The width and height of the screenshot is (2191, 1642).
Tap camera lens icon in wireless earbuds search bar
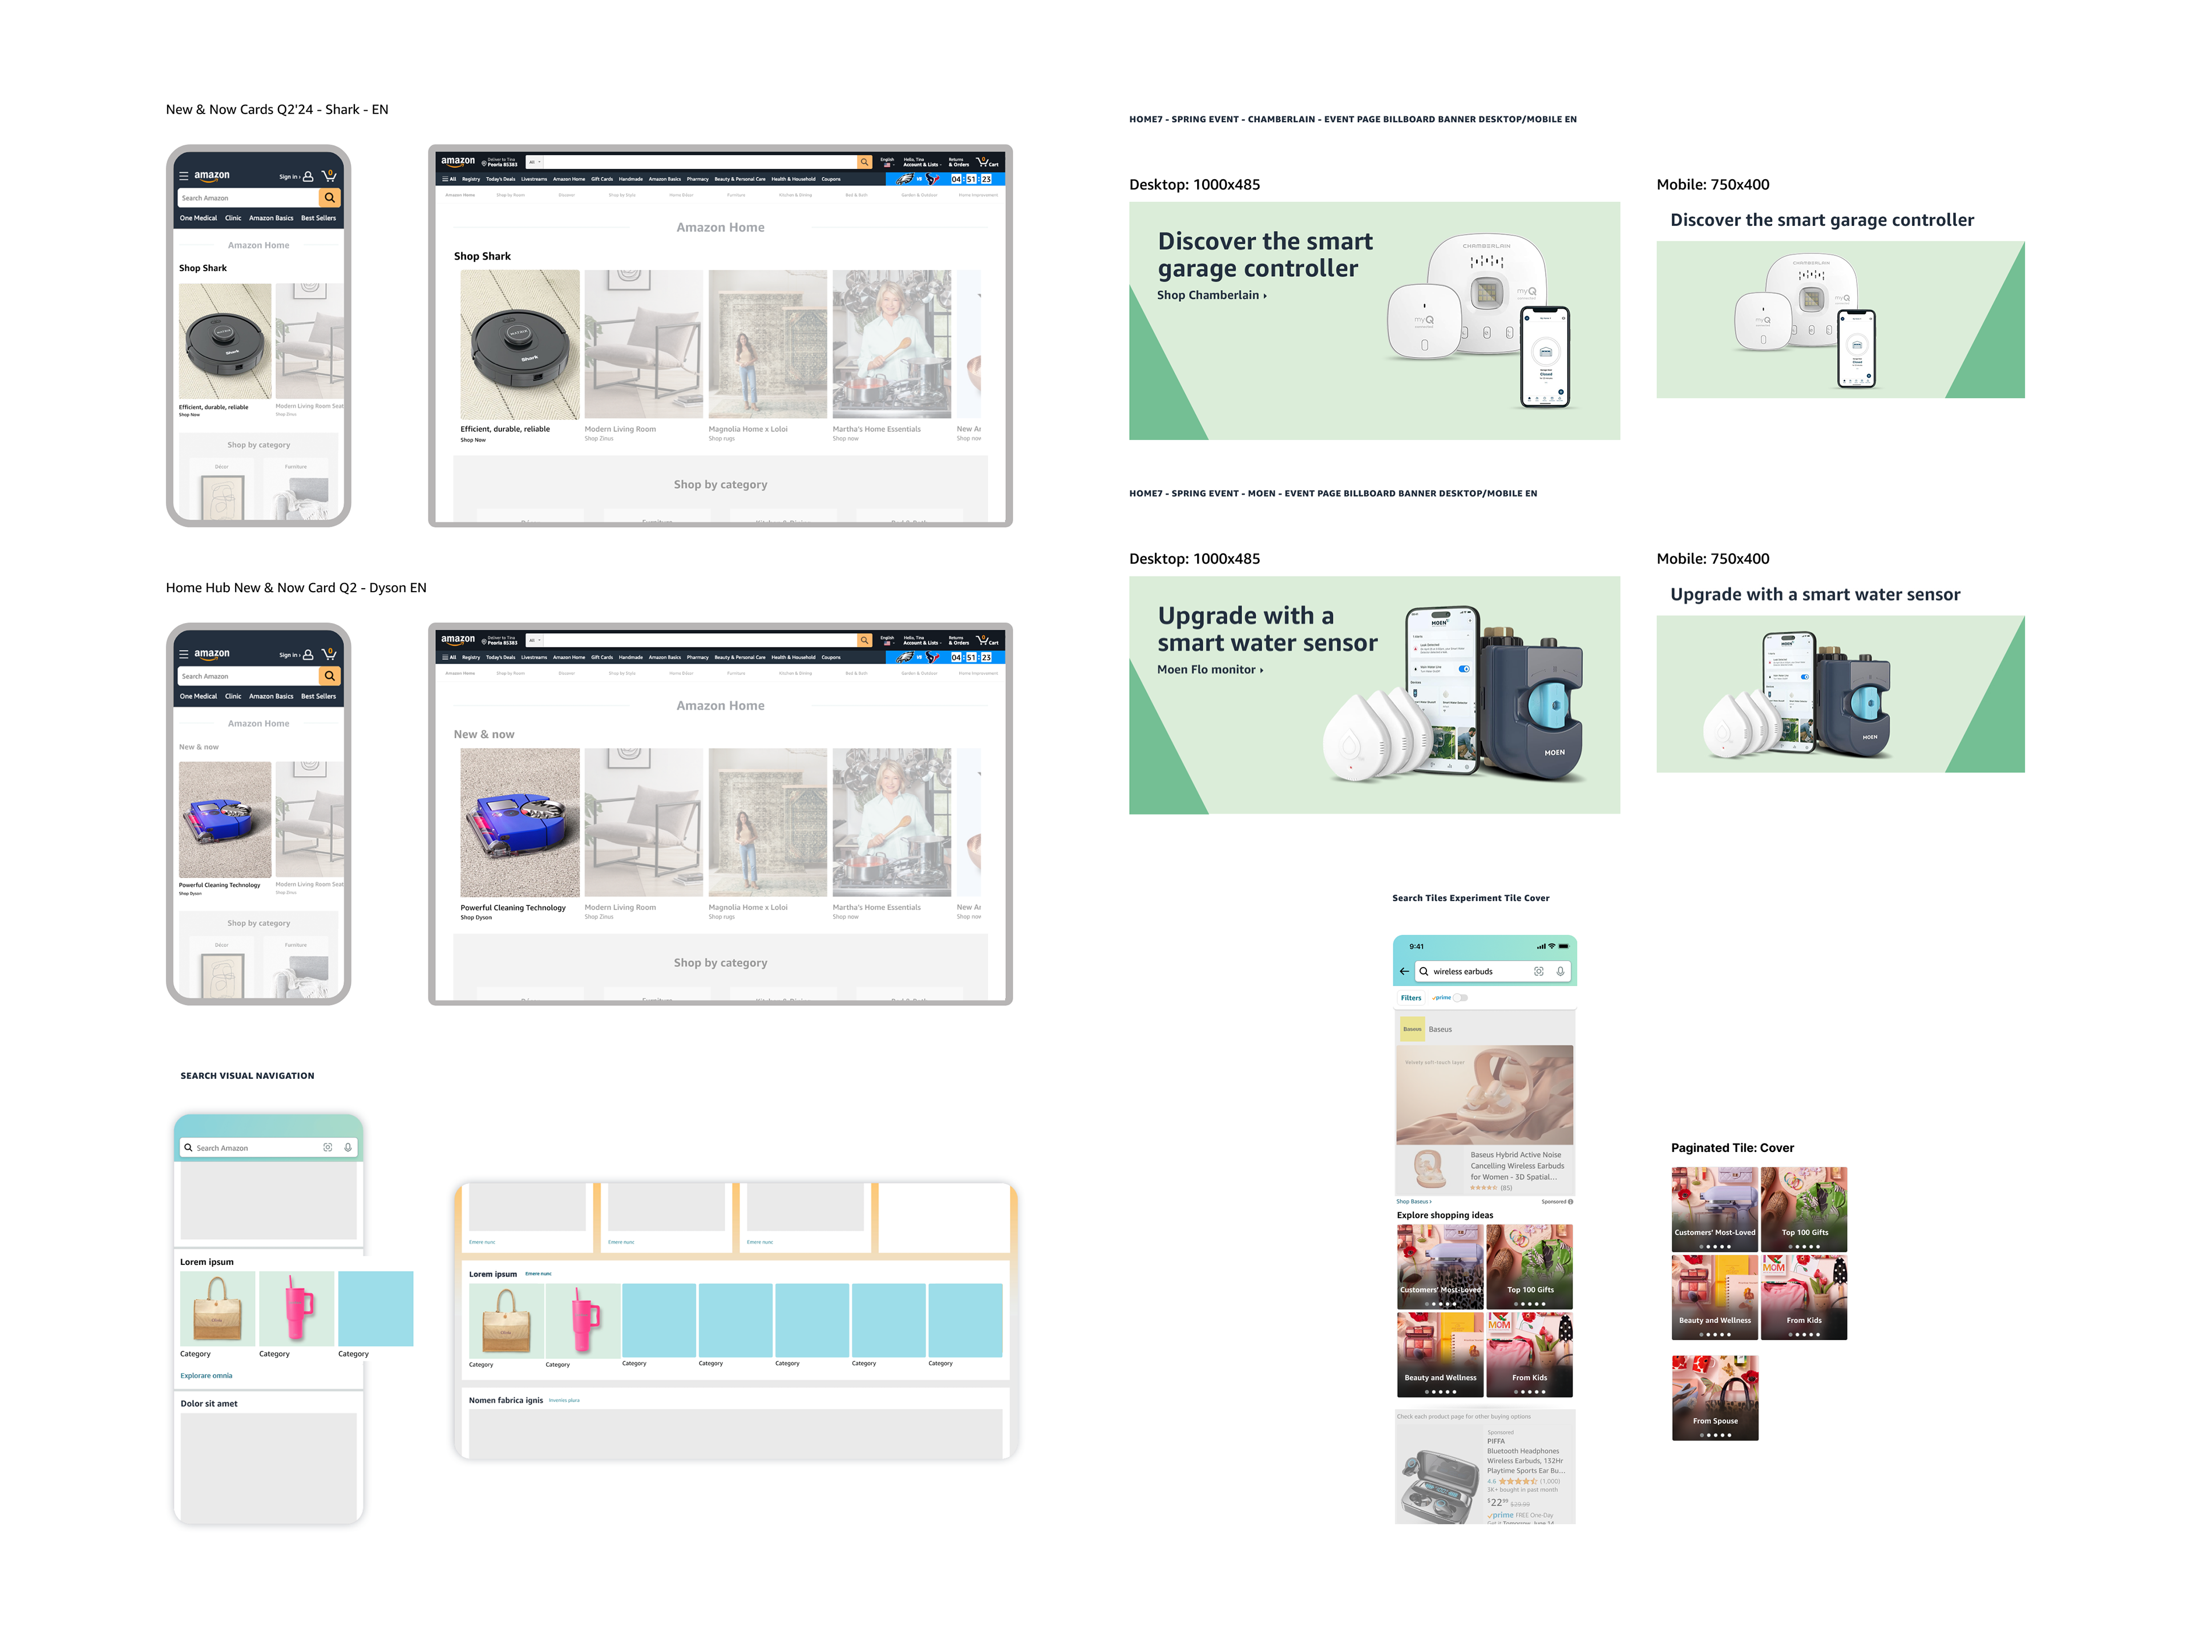pos(1539,972)
